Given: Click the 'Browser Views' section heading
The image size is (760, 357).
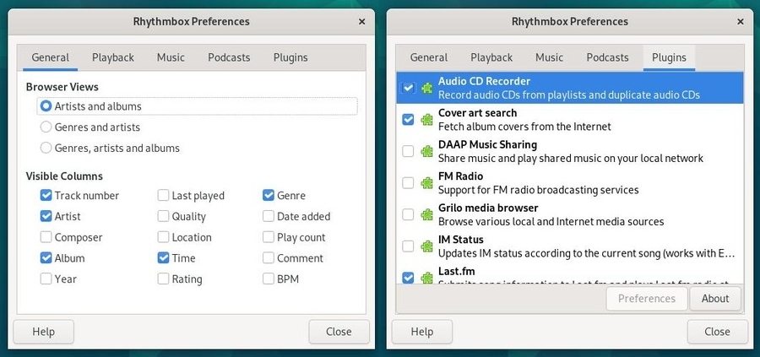Looking at the screenshot, I should click(62, 87).
